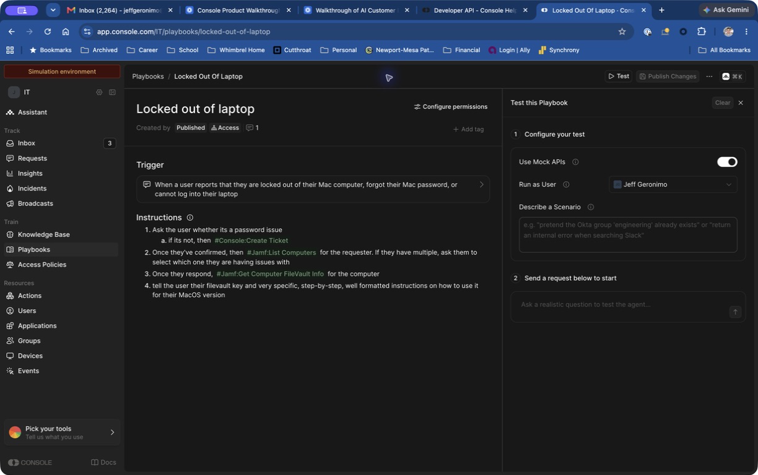Open Inbox in the sidebar

pos(61,143)
